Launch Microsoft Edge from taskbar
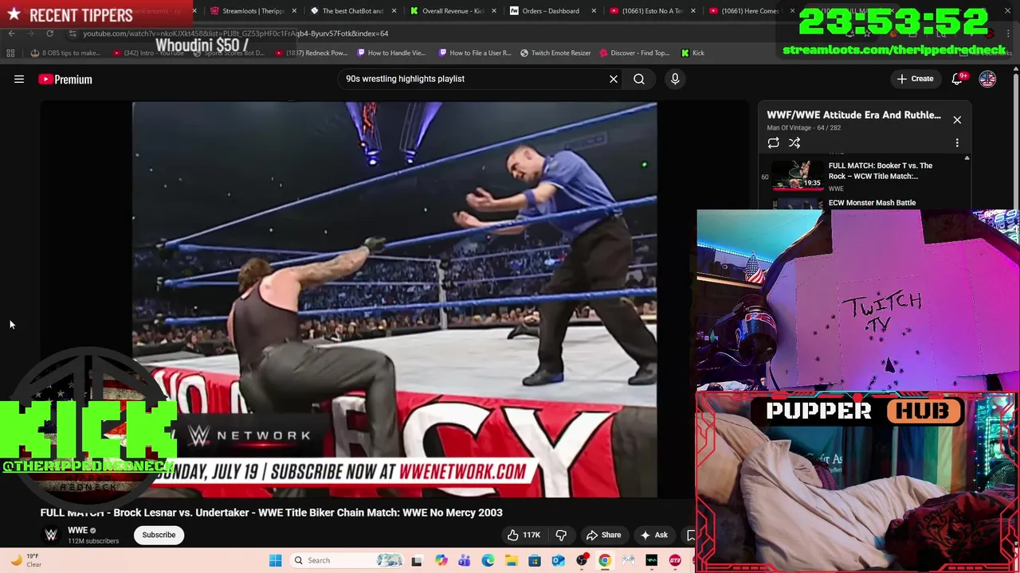This screenshot has width=1020, height=573. click(488, 560)
